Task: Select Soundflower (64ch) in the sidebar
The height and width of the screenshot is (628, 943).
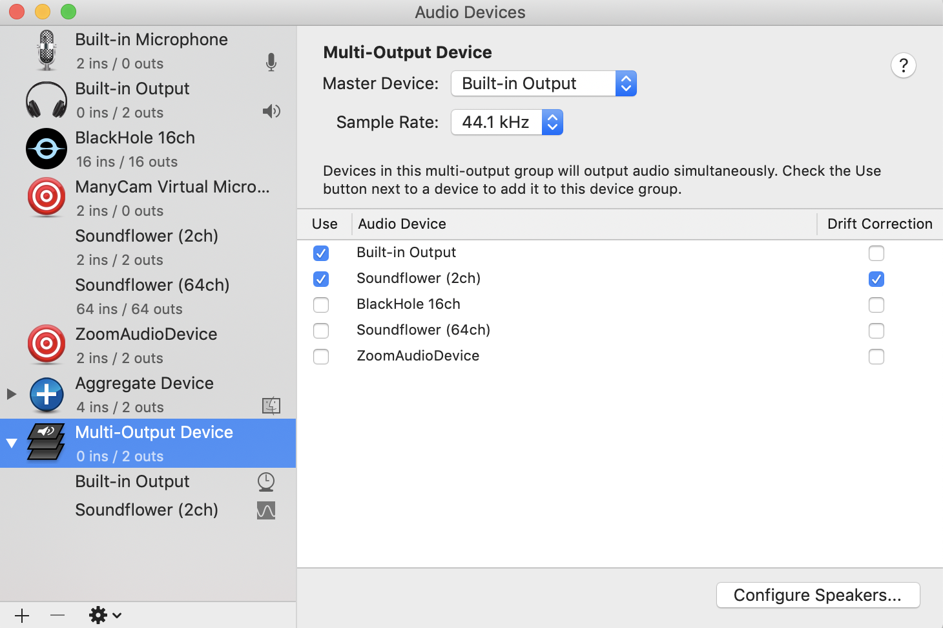Action: click(x=148, y=296)
